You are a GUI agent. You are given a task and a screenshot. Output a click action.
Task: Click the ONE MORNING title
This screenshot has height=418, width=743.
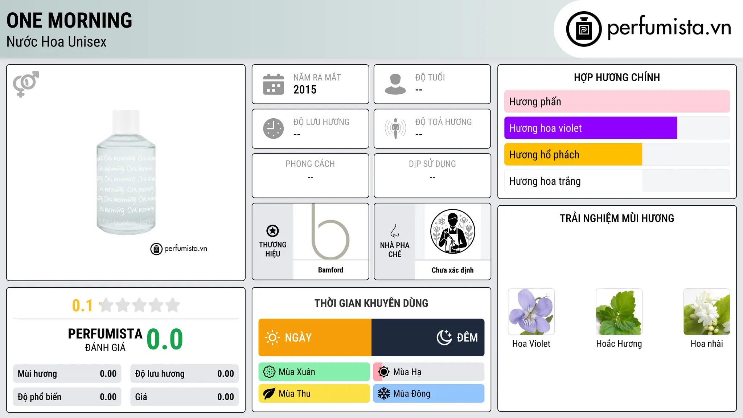69,20
